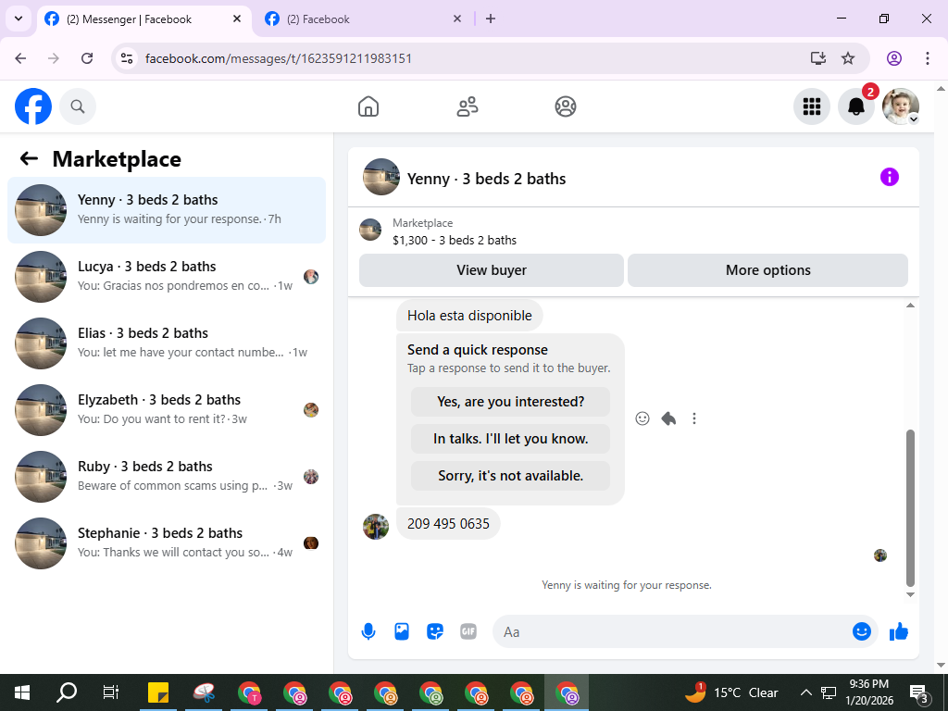Click the chat scrollbar down arrow
This screenshot has height=711, width=948.
pos(911,594)
